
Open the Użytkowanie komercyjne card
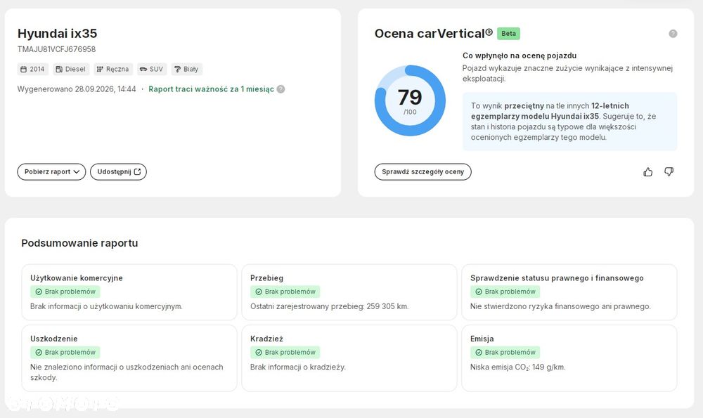pyautogui.click(x=129, y=292)
